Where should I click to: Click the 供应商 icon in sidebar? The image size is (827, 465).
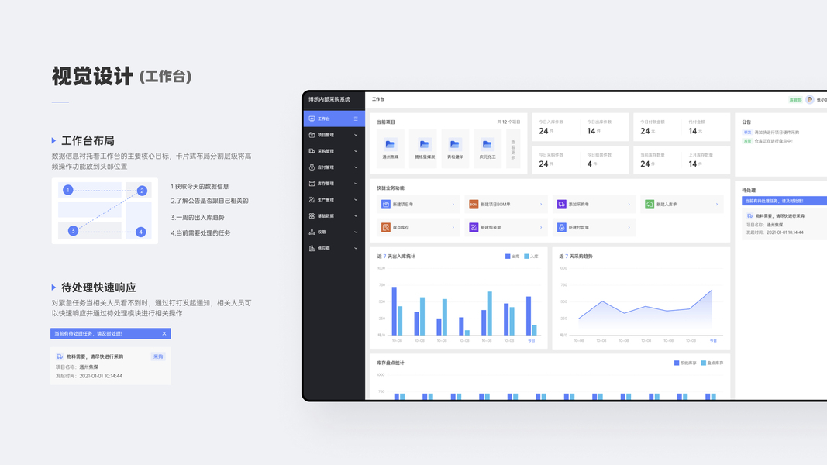pos(312,248)
